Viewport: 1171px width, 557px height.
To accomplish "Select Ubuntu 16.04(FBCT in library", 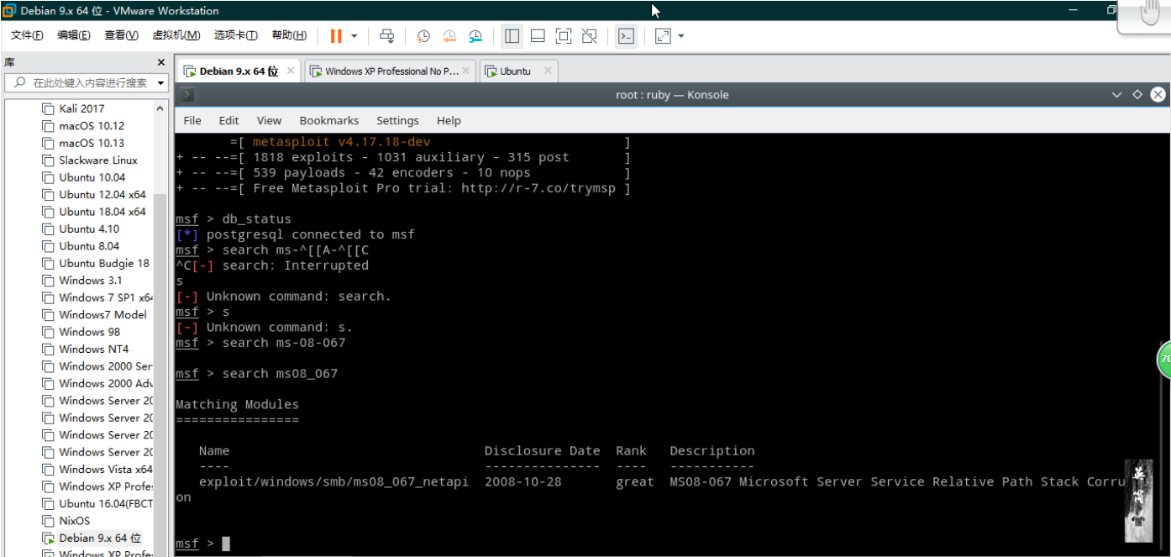I will (x=106, y=503).
